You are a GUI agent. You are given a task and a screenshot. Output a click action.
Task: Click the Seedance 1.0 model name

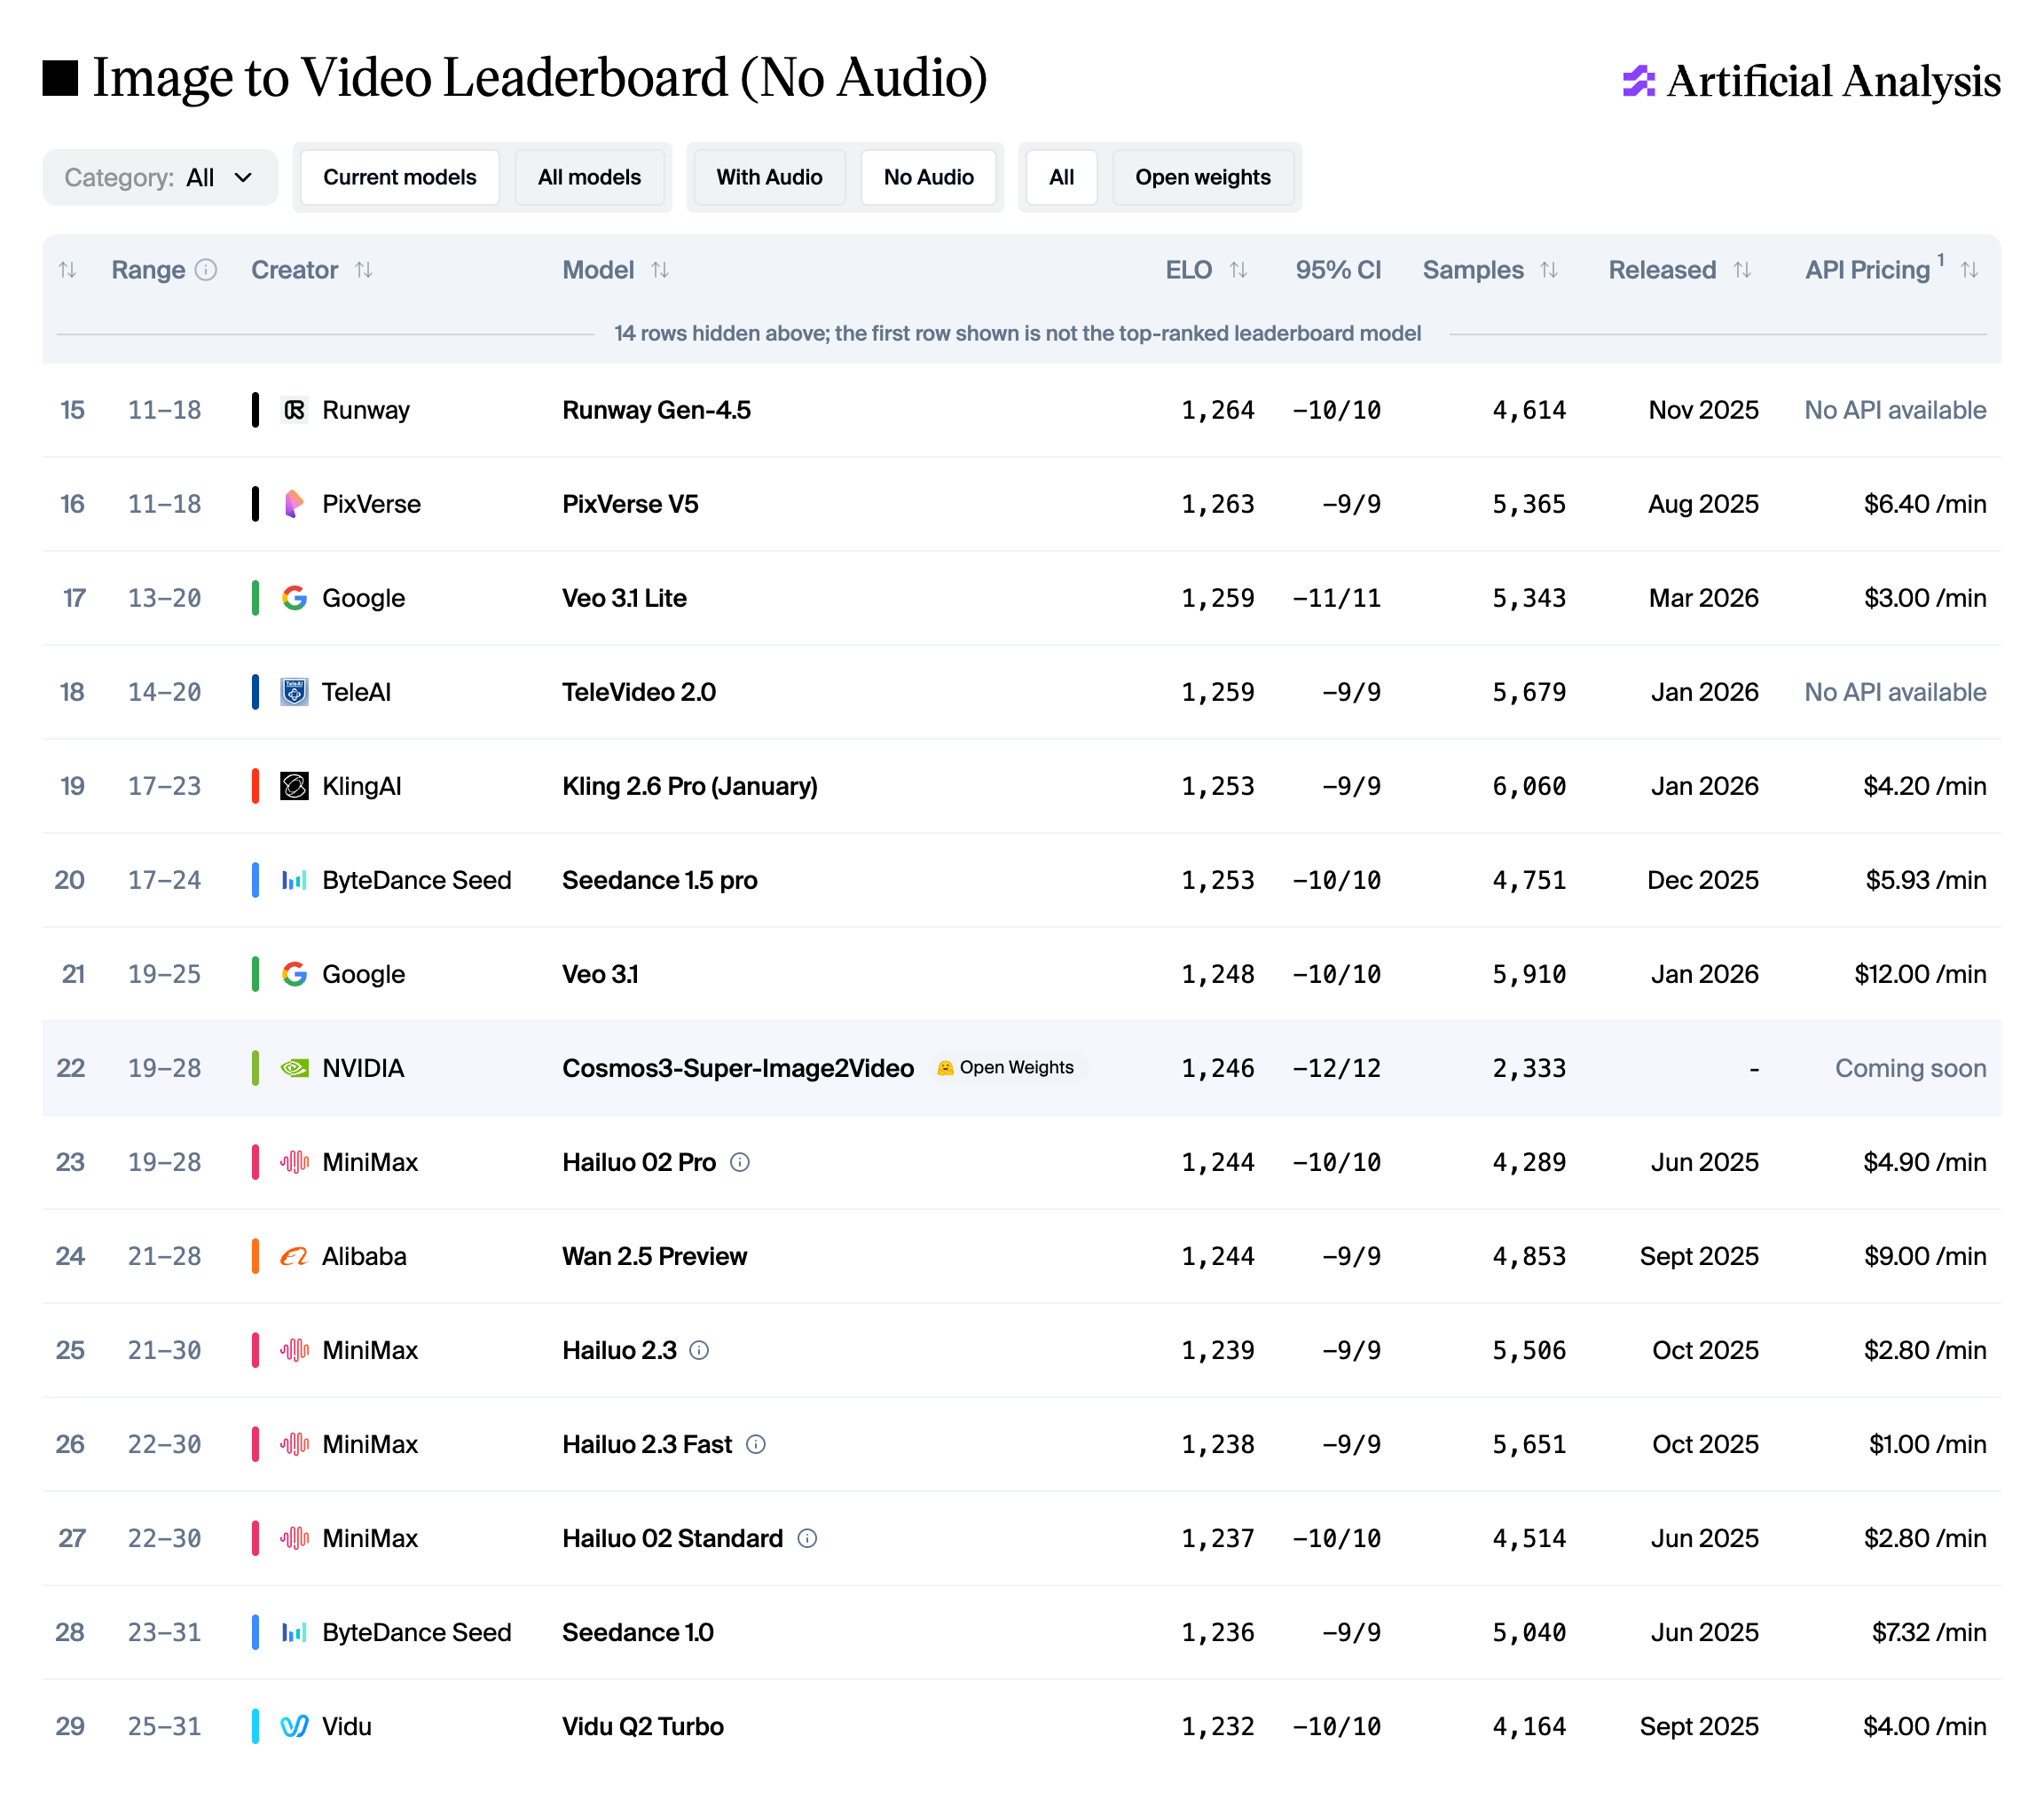pos(638,1632)
